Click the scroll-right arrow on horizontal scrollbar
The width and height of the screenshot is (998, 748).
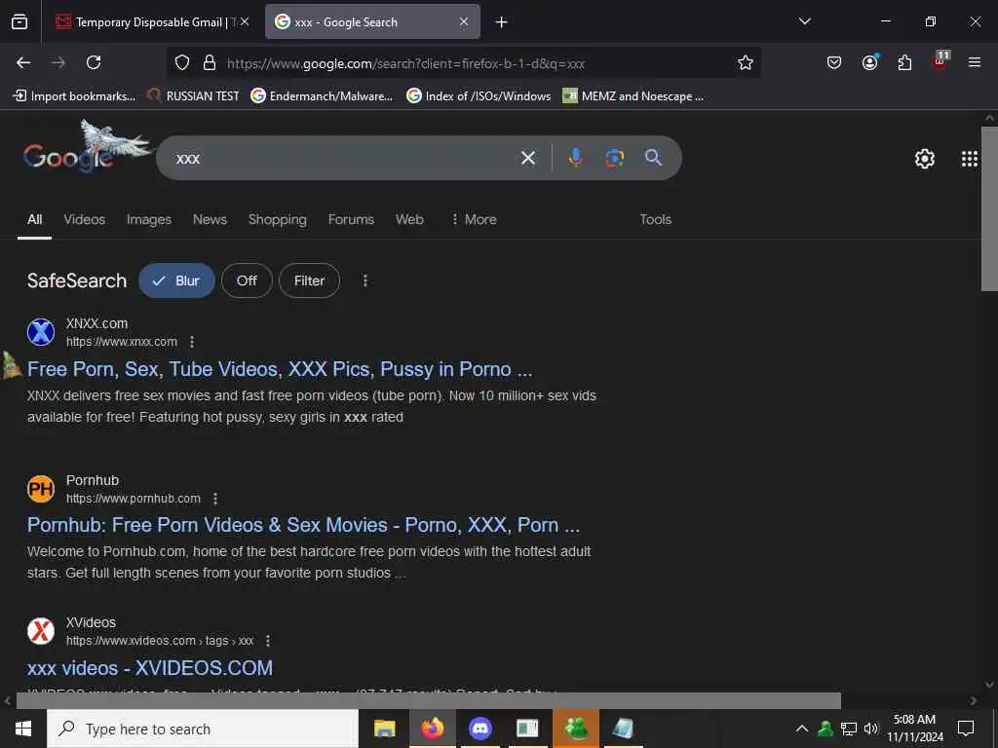(974, 700)
